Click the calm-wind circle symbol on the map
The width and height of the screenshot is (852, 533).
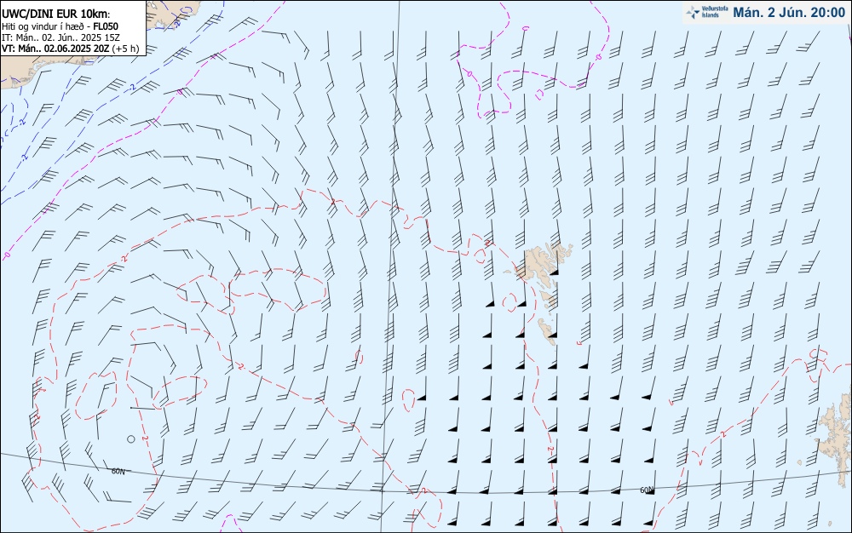[131, 439]
